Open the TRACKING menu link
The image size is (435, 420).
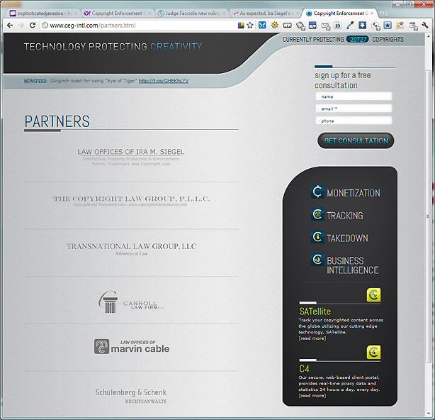[345, 216]
